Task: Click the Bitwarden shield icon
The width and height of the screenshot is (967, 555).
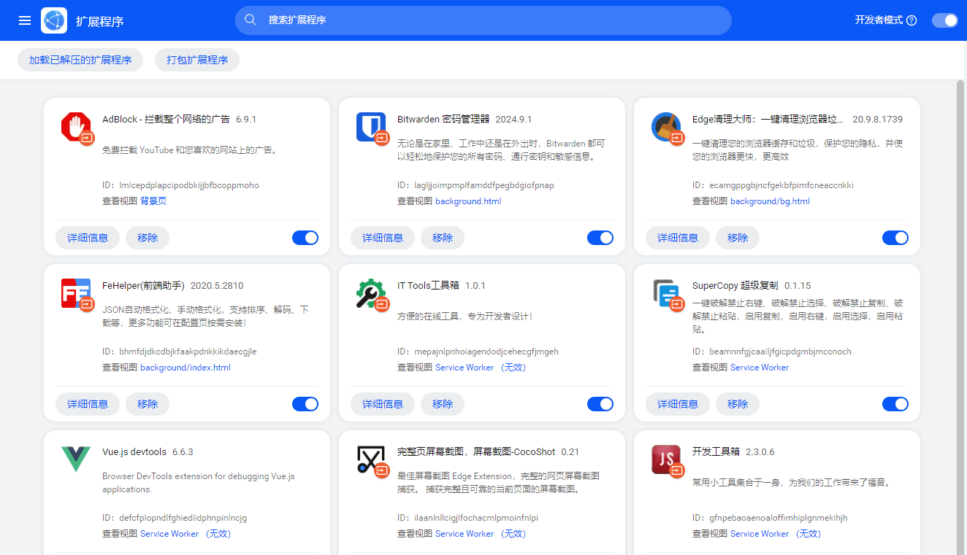Action: pyautogui.click(x=370, y=127)
